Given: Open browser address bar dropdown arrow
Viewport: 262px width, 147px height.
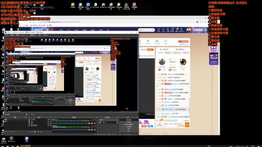Looking at the screenshot, I should tap(205, 22).
